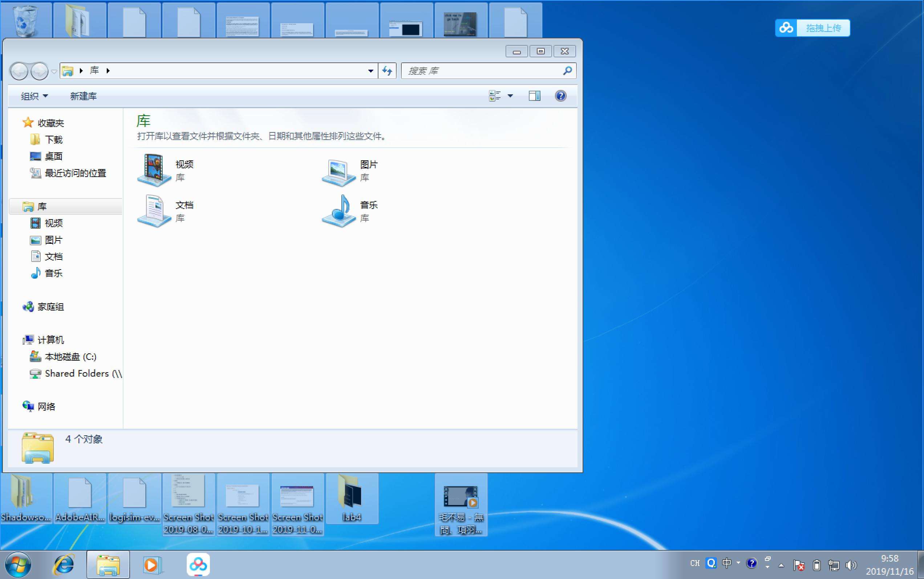Click the input method help tray icon

751,563
